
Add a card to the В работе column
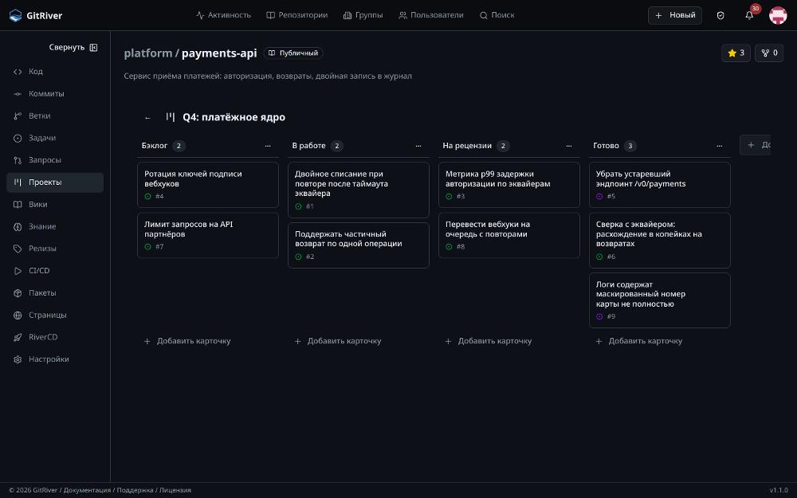338,341
